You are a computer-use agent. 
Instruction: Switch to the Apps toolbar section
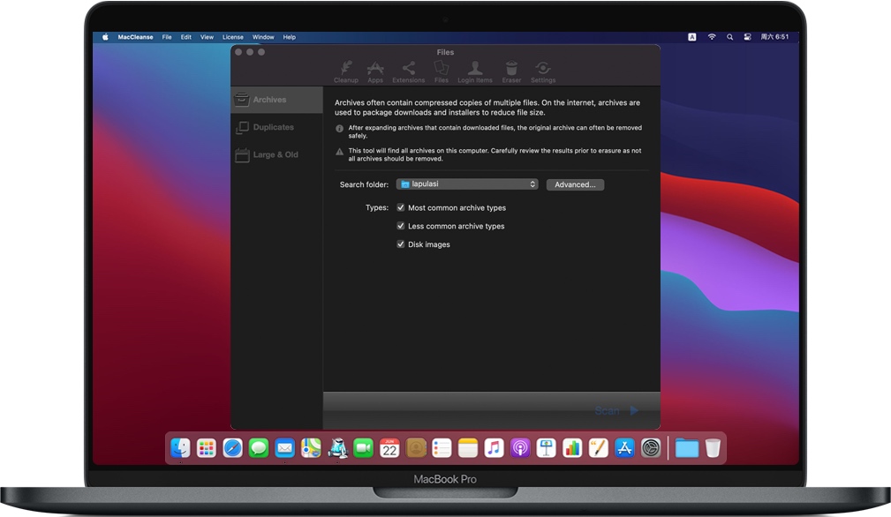375,71
